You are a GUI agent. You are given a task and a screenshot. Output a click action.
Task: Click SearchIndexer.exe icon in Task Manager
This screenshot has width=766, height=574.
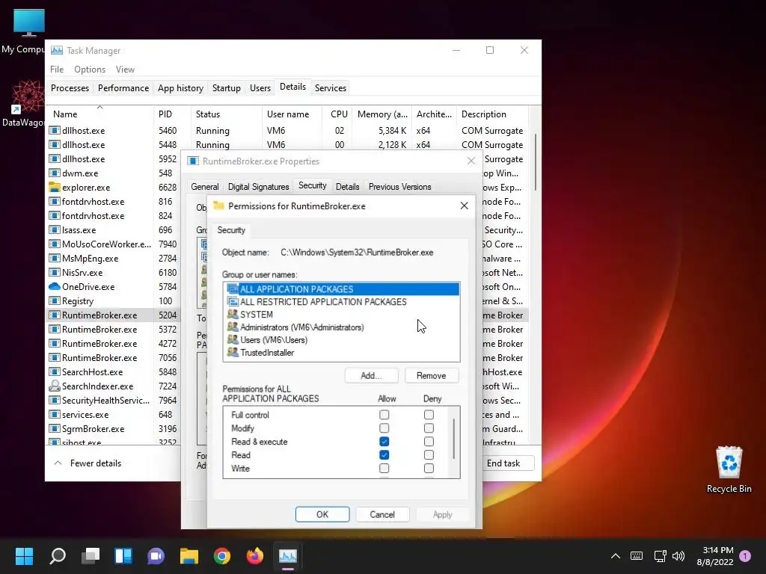[x=54, y=386]
